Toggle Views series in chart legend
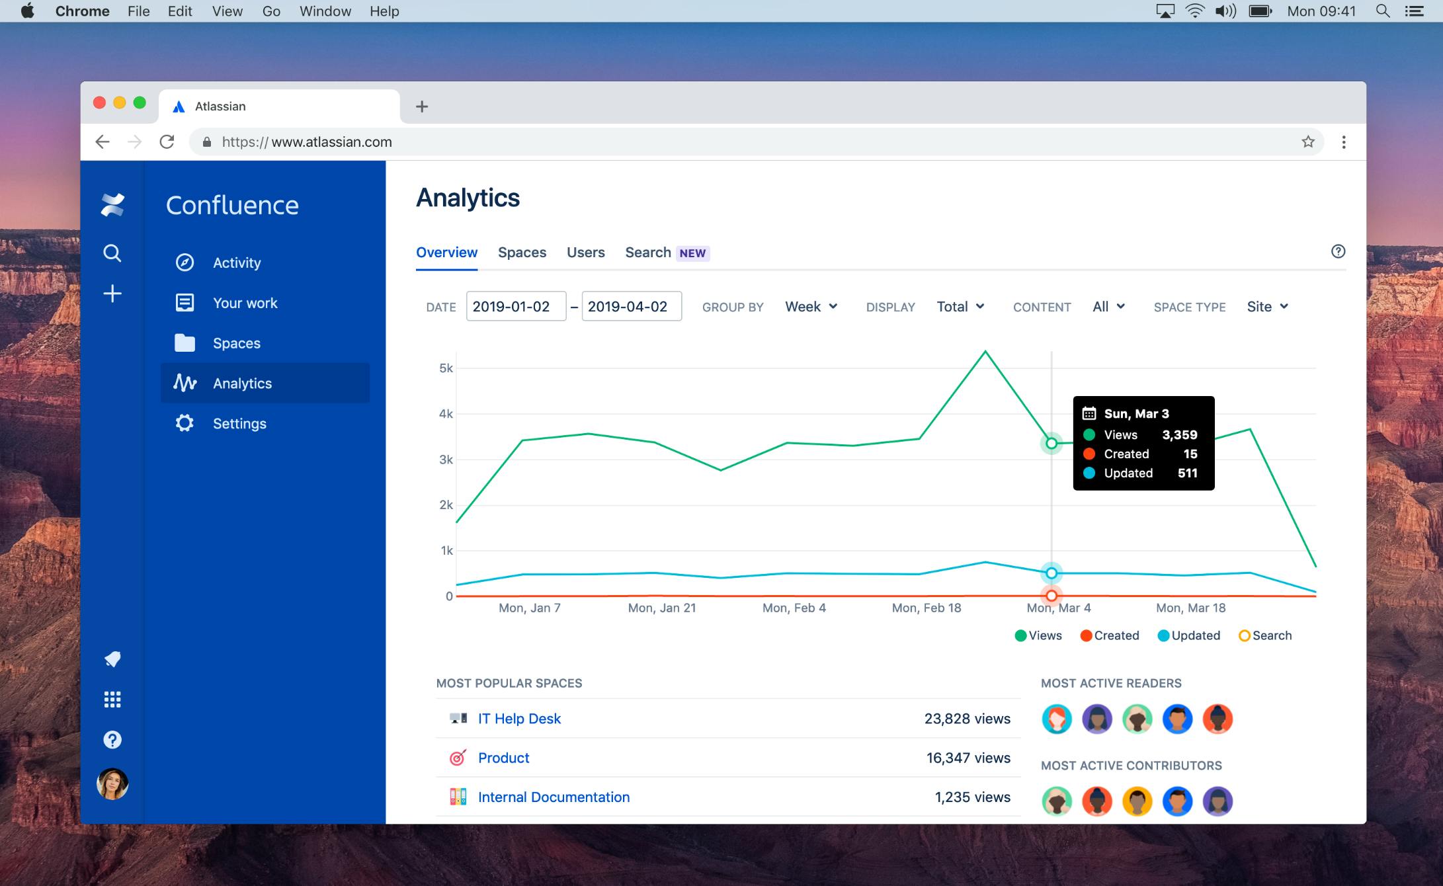Image resolution: width=1443 pixels, height=886 pixels. [1038, 635]
